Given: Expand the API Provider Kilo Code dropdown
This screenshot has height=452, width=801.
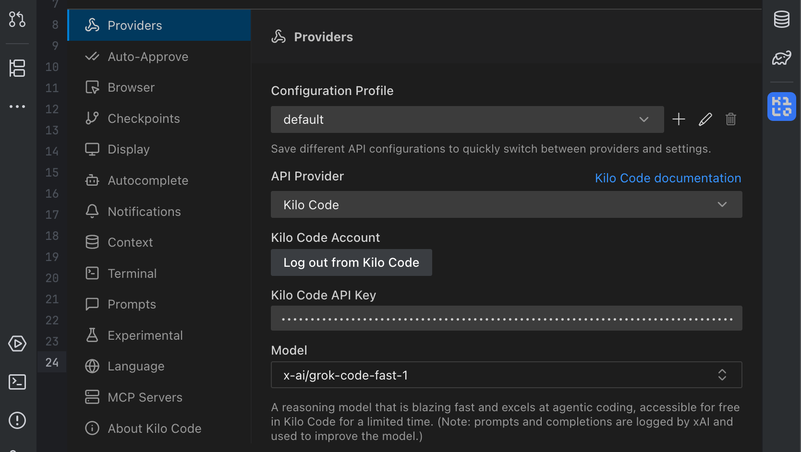Looking at the screenshot, I should click(507, 204).
